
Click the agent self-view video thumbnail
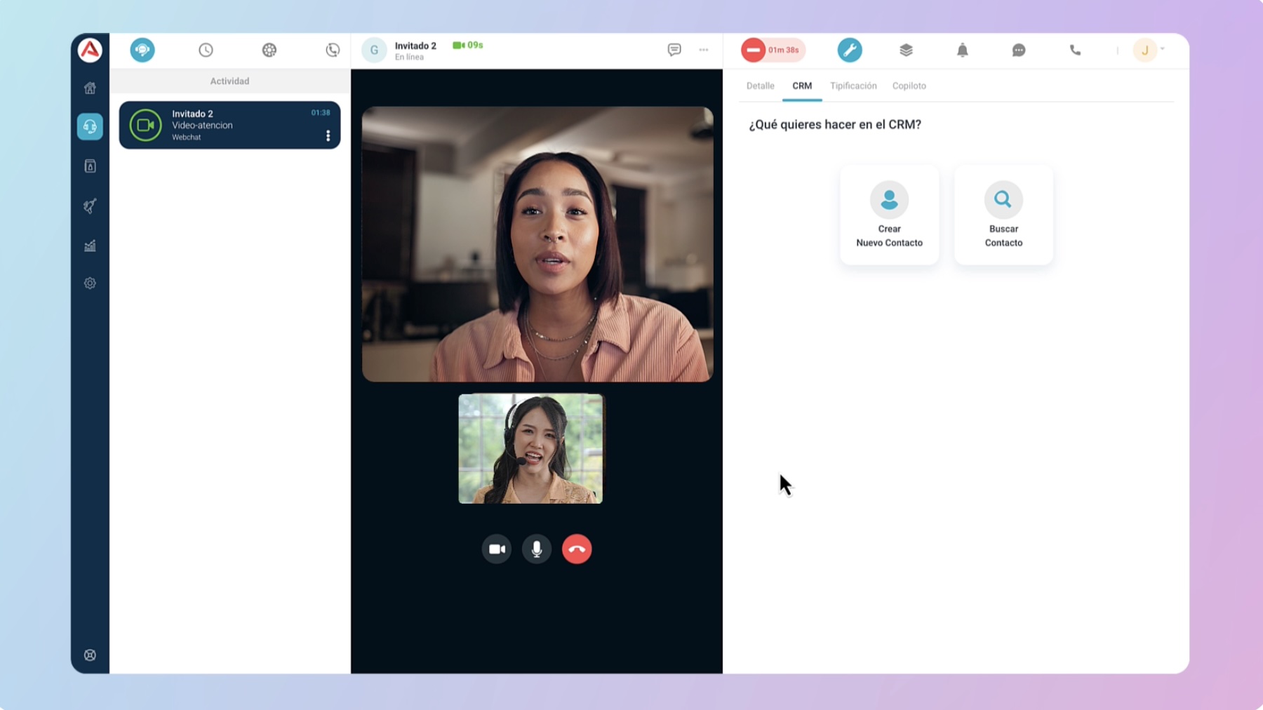(x=530, y=448)
